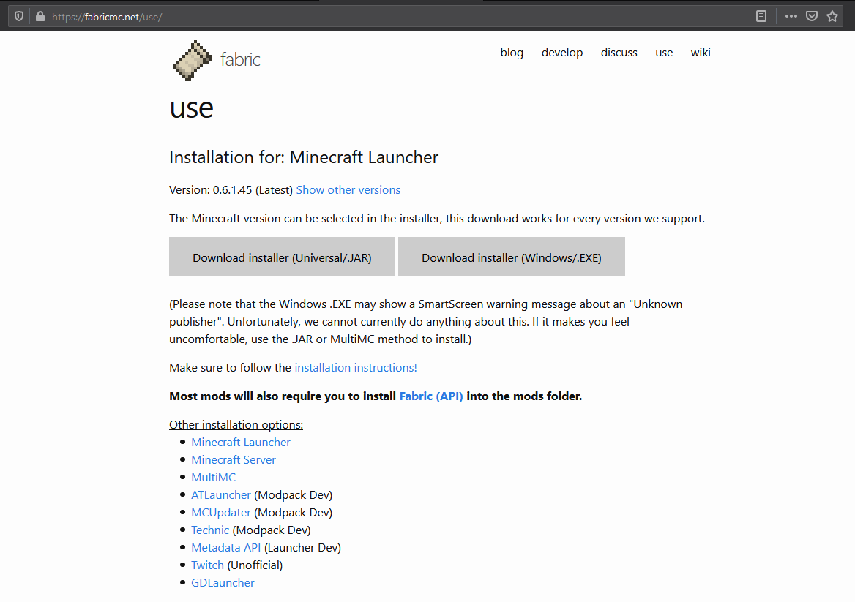This screenshot has width=855, height=602.
Task: Toggle reader view icon
Action: click(x=761, y=16)
